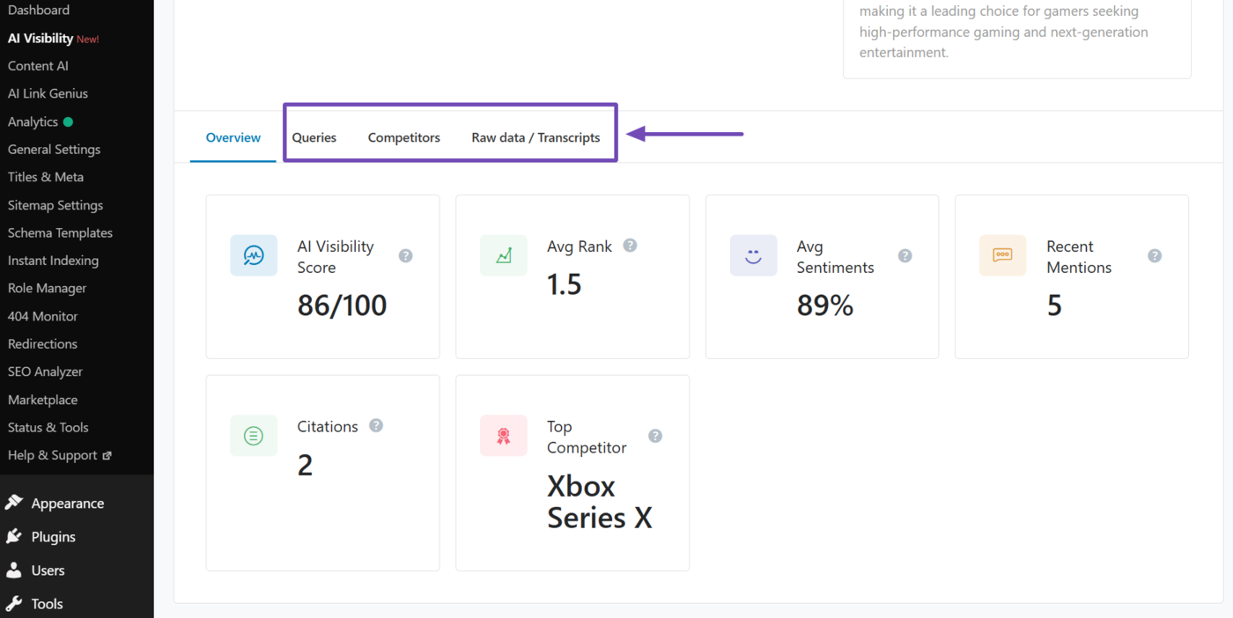Open help tooltip for Top Competitor
This screenshot has height=618, width=1233.
pyautogui.click(x=655, y=436)
